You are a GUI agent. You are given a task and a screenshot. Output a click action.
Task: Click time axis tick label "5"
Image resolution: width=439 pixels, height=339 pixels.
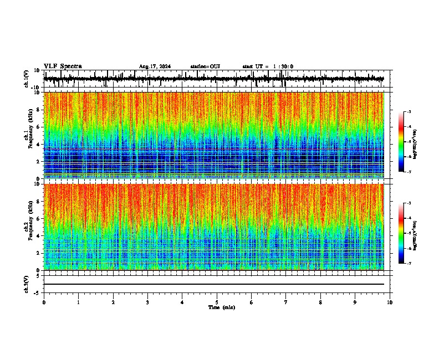[x=217, y=302]
